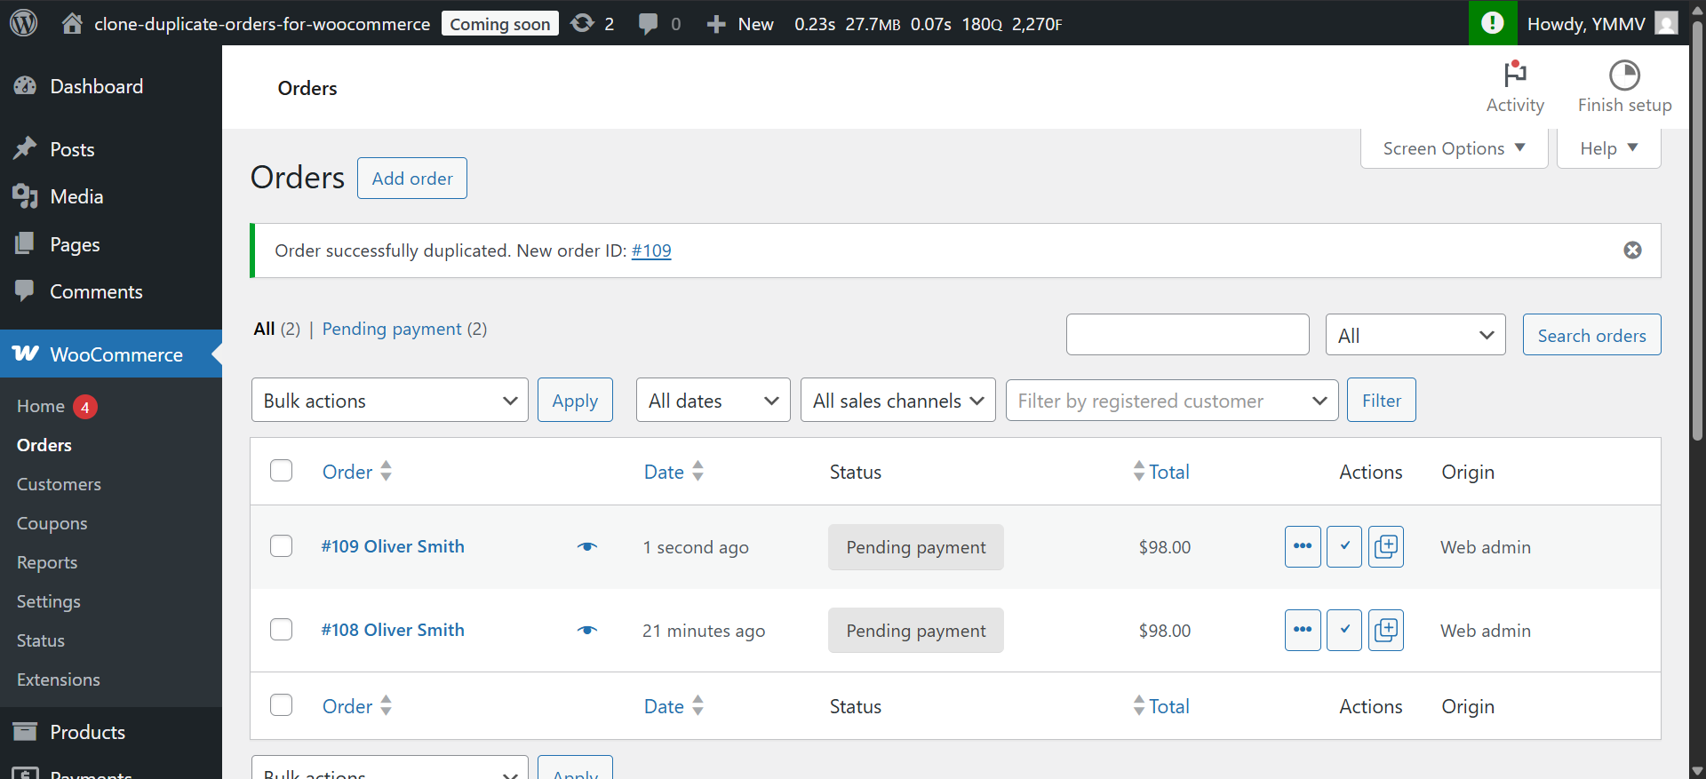Open the All sales channels dropdown

(x=897, y=400)
